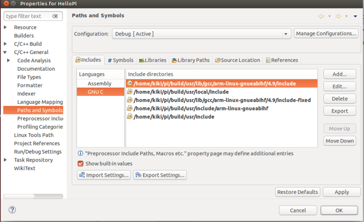Click the Import Settings icon

82,175
